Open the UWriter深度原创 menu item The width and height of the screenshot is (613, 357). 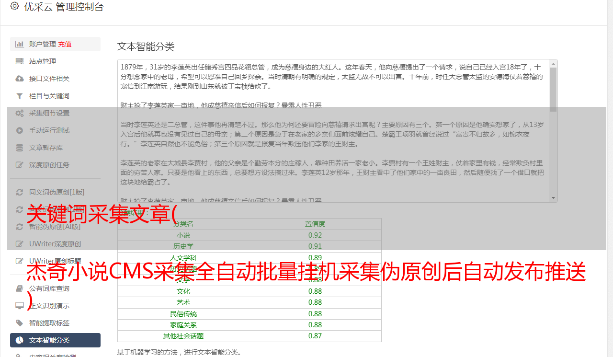coord(55,244)
